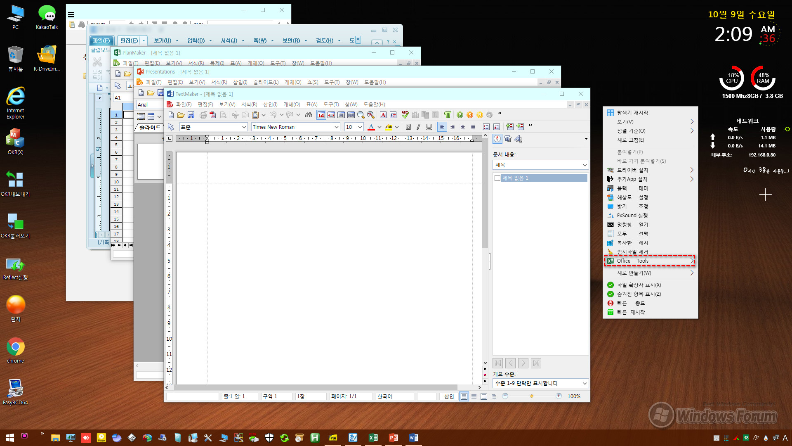Image resolution: width=792 pixels, height=446 pixels.
Task: Open the Chrome desktop shortcut
Action: coord(16,351)
